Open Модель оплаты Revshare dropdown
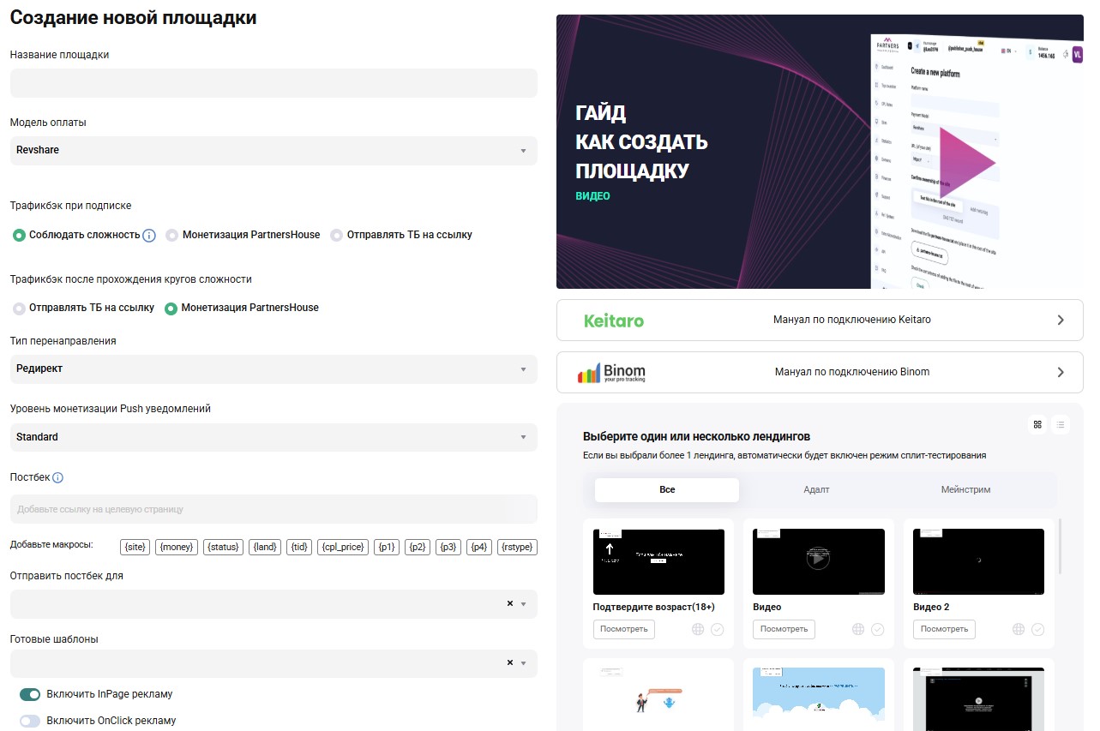Screen dimensions: 1100x731 pos(273,151)
